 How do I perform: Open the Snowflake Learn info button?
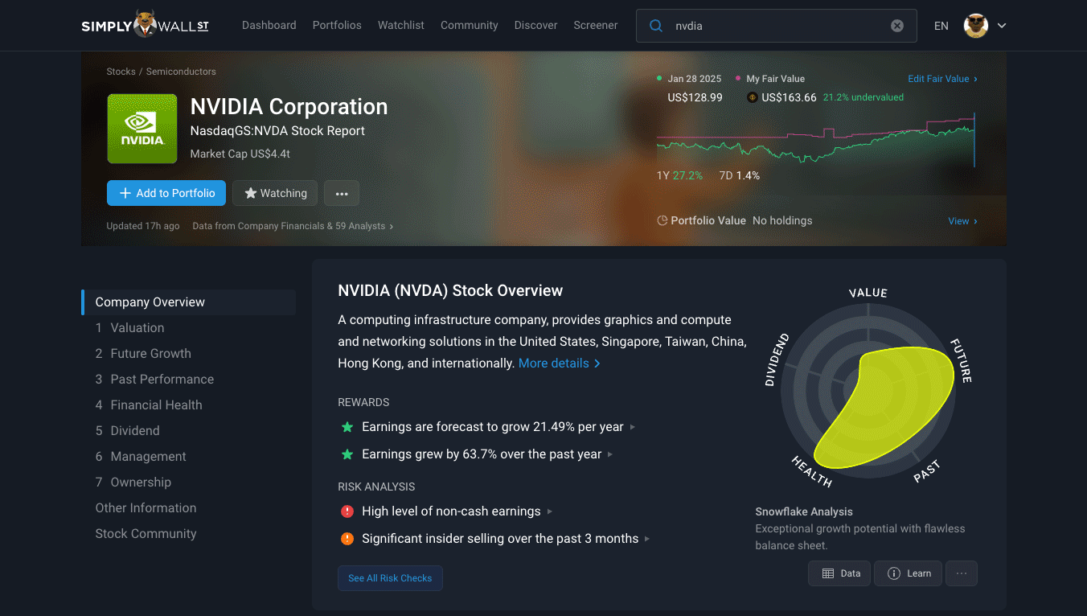909,573
